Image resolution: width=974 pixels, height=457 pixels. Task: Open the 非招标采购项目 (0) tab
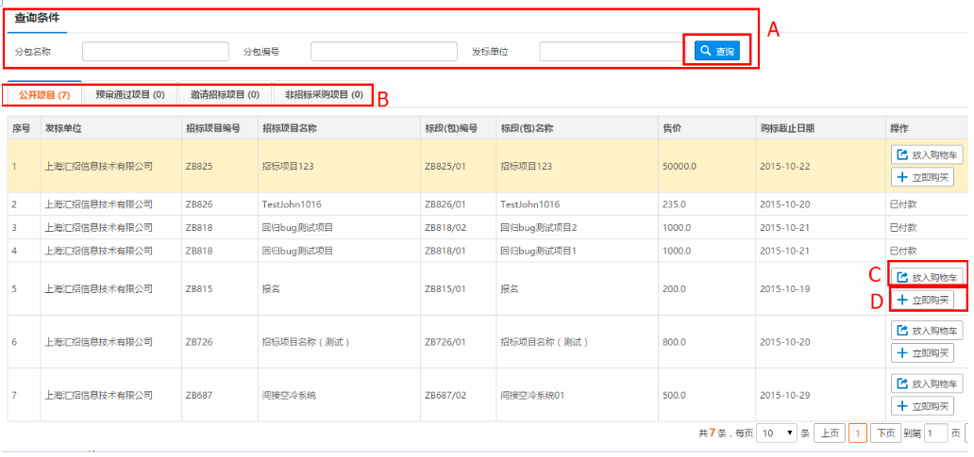point(323,95)
